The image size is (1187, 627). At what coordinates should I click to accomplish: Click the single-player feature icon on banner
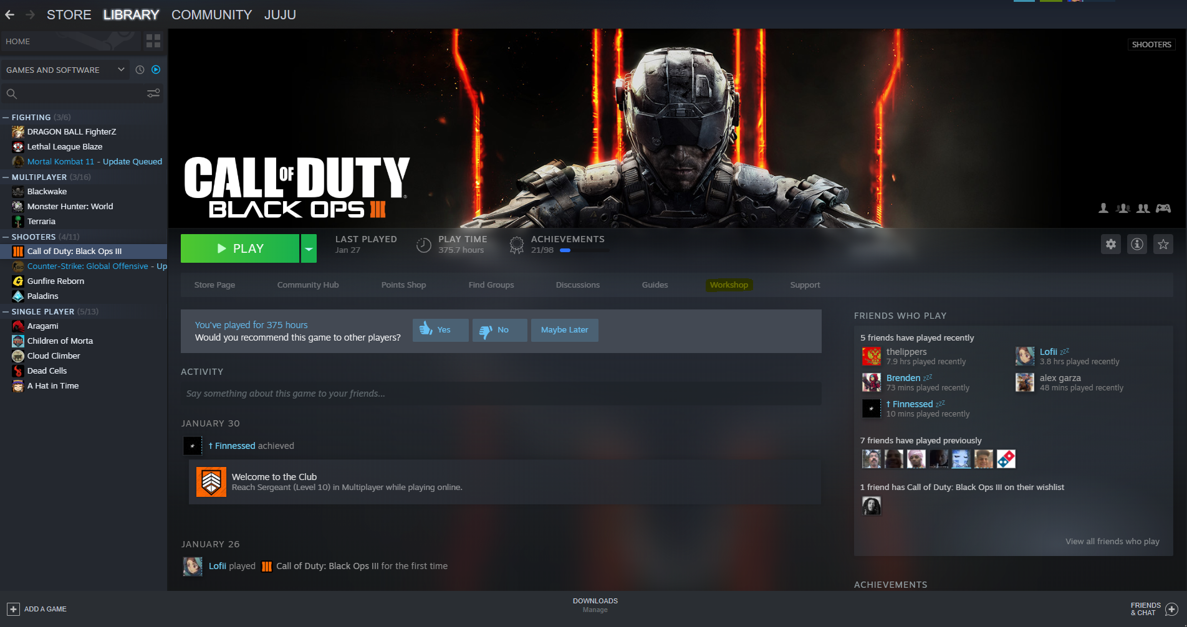click(1103, 208)
